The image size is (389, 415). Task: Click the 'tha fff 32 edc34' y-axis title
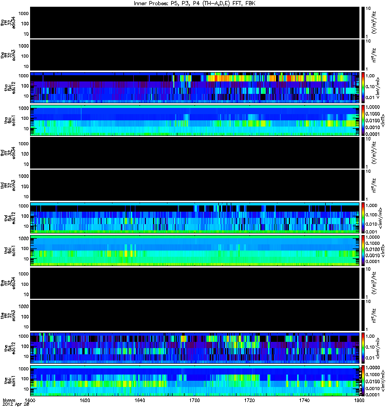(x=8, y=22)
